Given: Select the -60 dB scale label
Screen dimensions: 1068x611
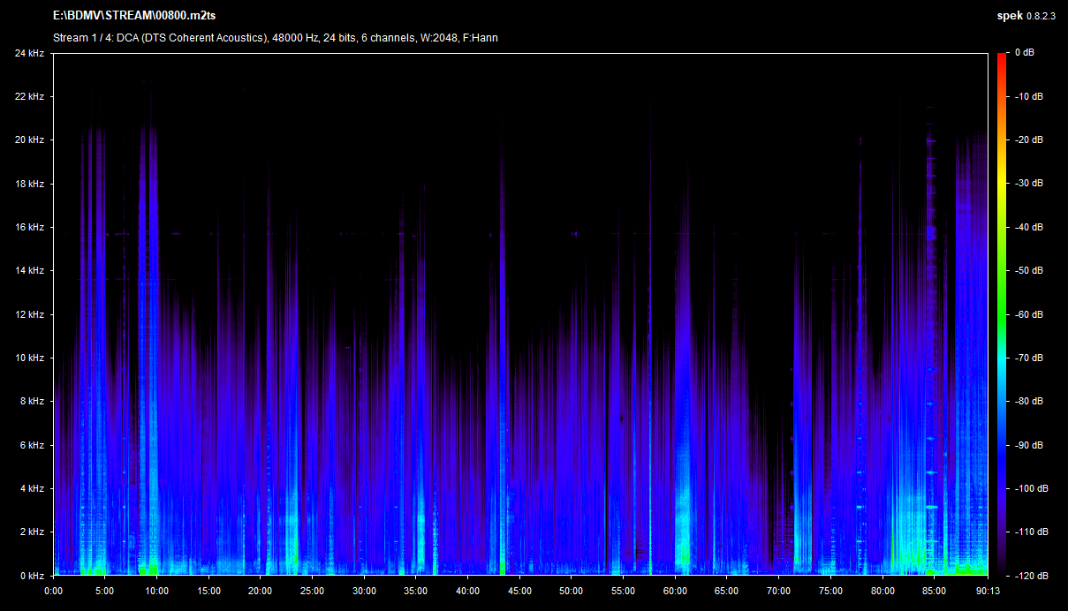Looking at the screenshot, I should click(x=1028, y=314).
